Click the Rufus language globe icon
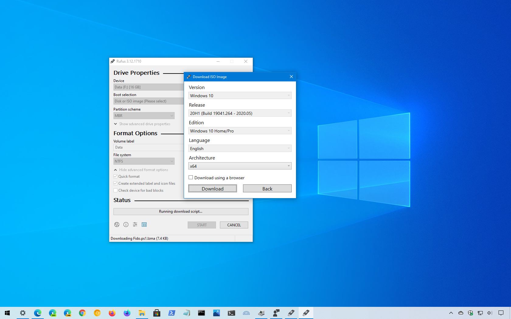 (117, 225)
